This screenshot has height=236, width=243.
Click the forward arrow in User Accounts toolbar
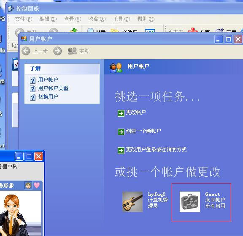pyautogui.click(x=57, y=51)
